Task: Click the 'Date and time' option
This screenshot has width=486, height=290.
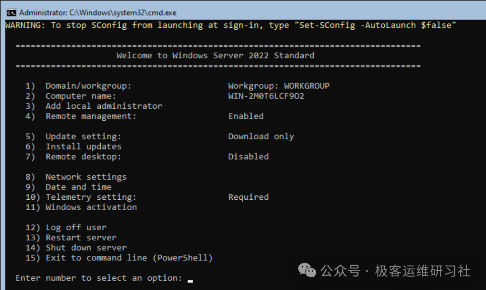Action: tap(78, 187)
